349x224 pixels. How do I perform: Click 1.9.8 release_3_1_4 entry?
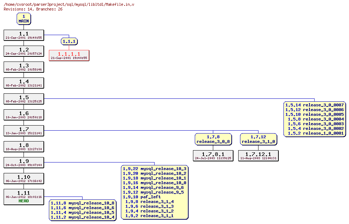pyautogui.click(x=150, y=202)
